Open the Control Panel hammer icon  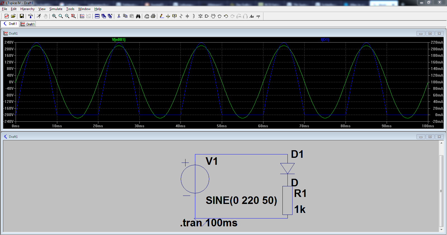coord(30,16)
